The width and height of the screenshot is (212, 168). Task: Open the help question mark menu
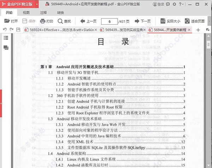(x=181, y=4)
